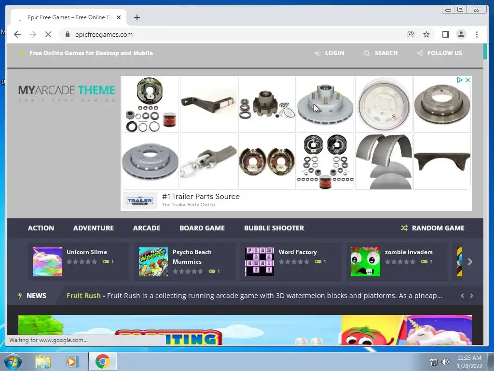Open the zombie invaders thumbnail
The image size is (494, 371).
point(366,262)
